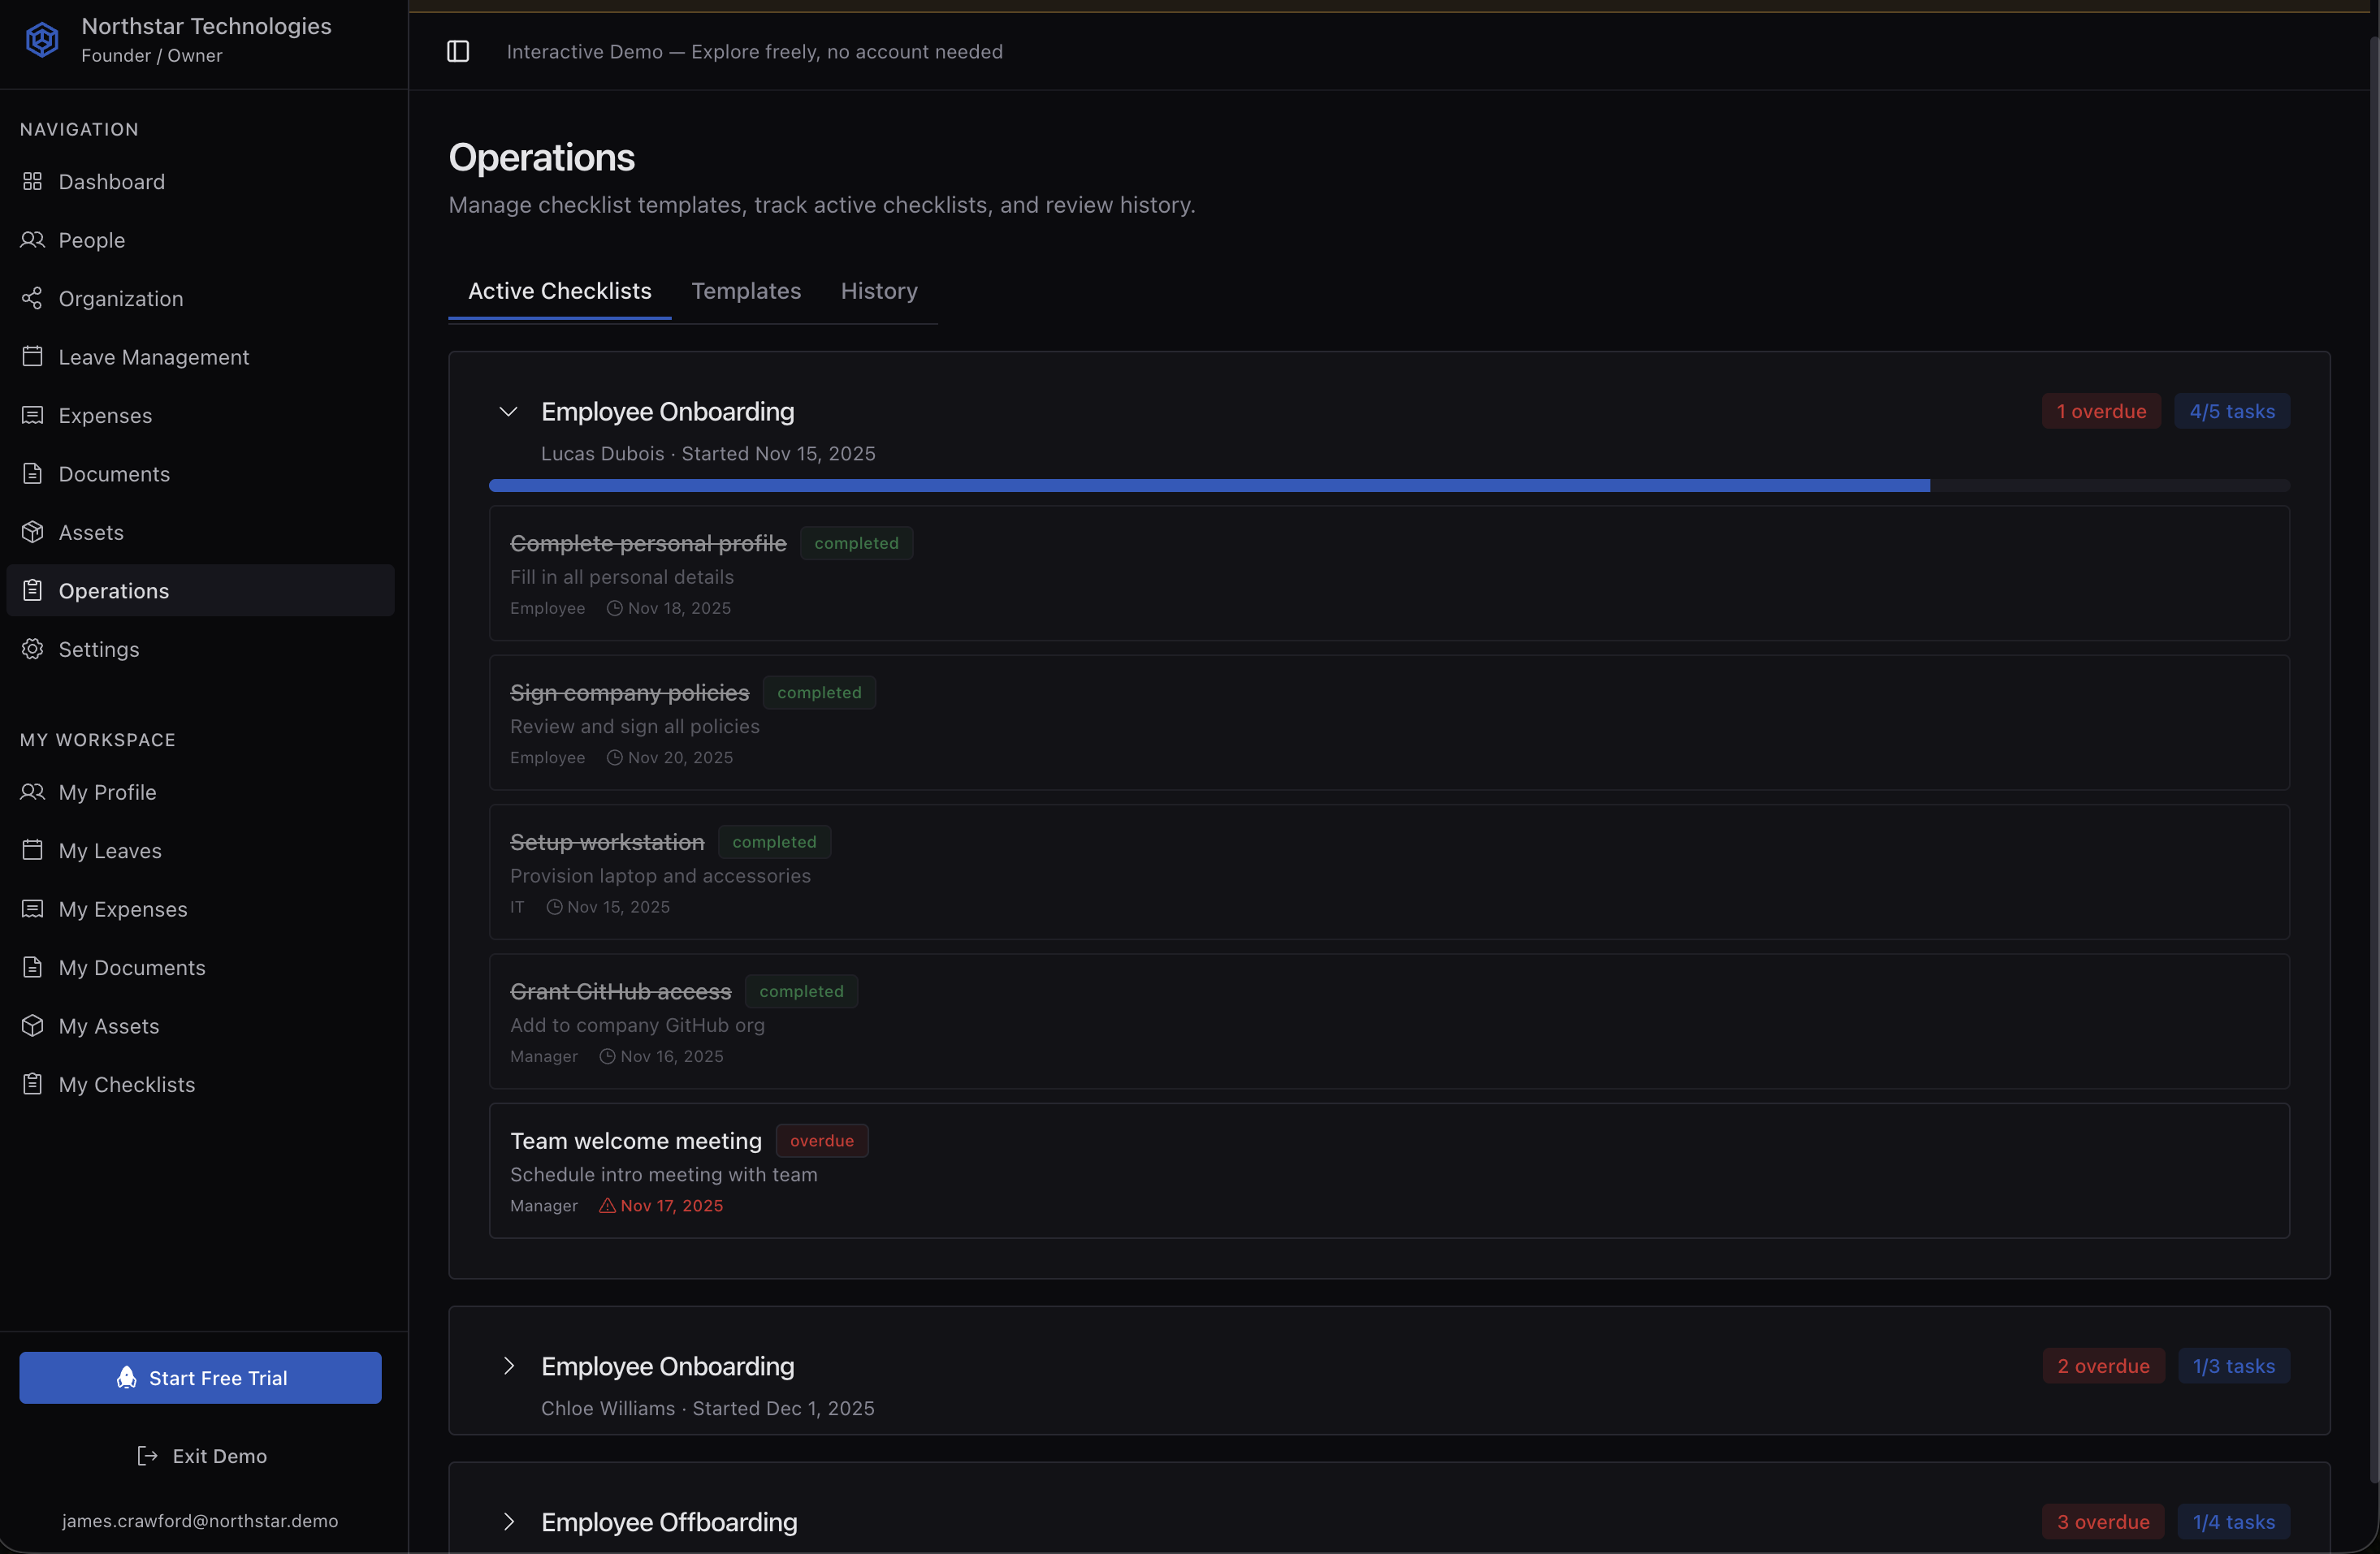The height and width of the screenshot is (1554, 2380).
Task: Click Exit Demo link
Action: click(201, 1456)
